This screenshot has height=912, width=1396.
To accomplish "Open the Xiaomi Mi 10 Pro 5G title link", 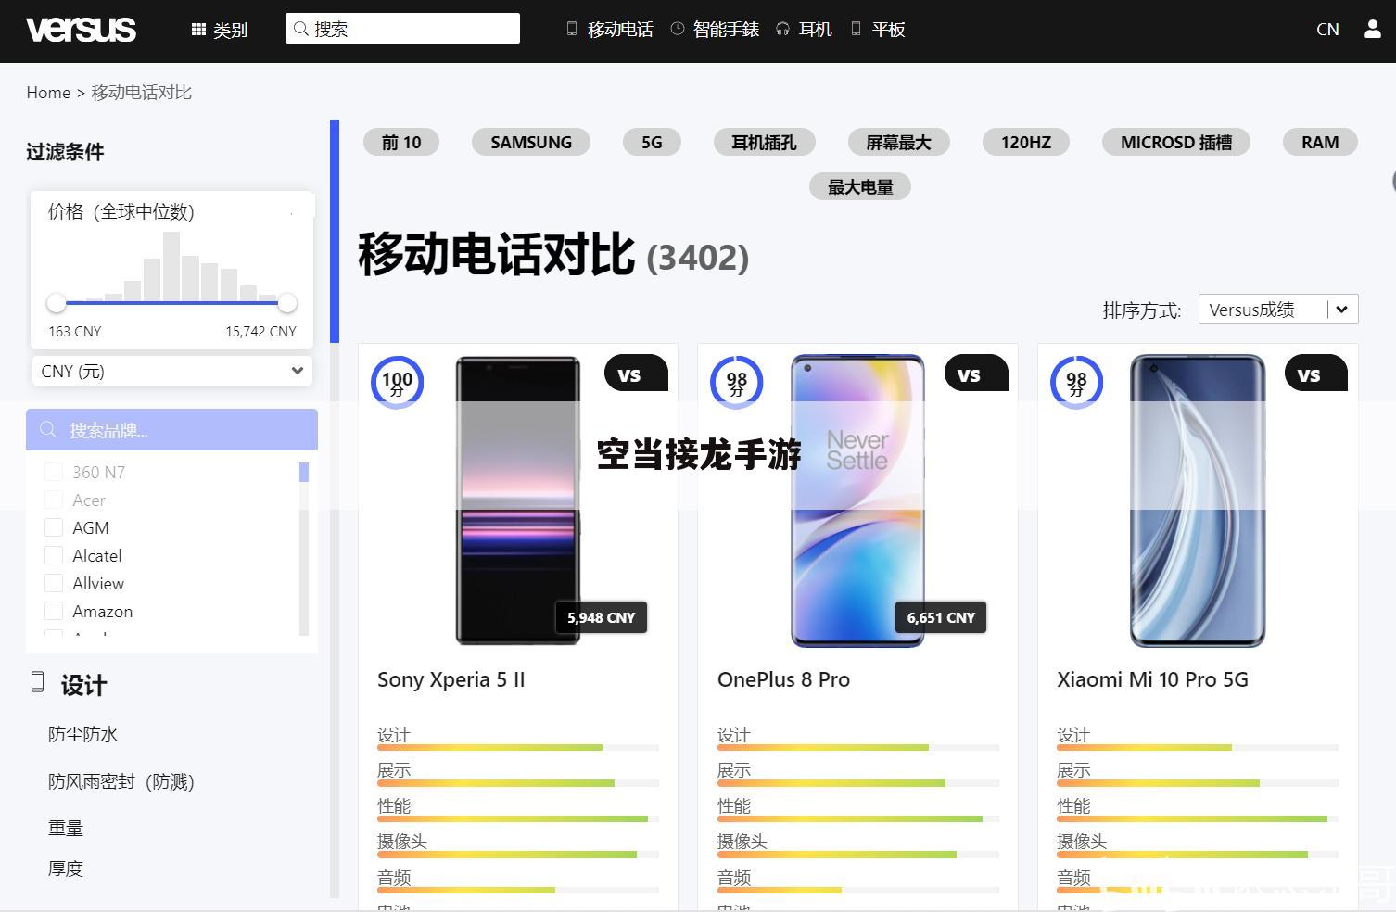I will pyautogui.click(x=1152, y=679).
